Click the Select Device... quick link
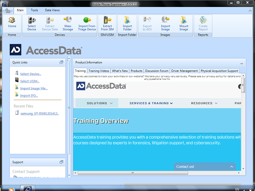Image resolution: width=255 pixels, height=191 pixels. coord(31,74)
